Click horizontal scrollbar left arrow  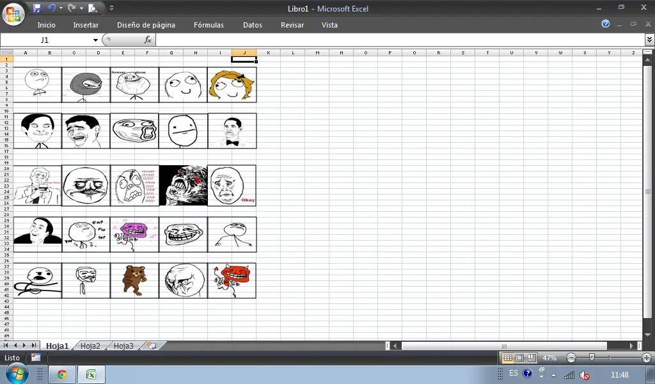point(395,346)
